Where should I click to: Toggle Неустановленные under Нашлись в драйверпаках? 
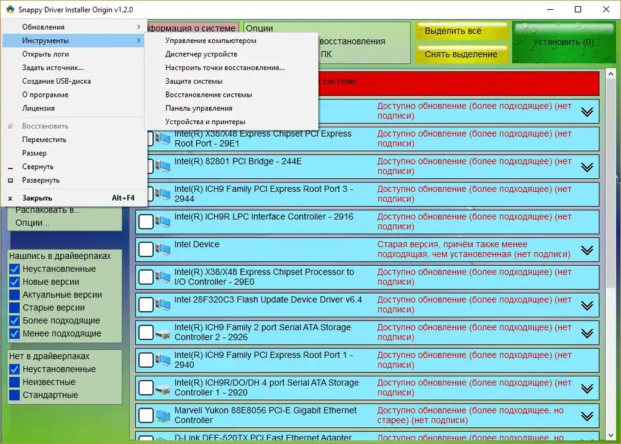click(15, 269)
